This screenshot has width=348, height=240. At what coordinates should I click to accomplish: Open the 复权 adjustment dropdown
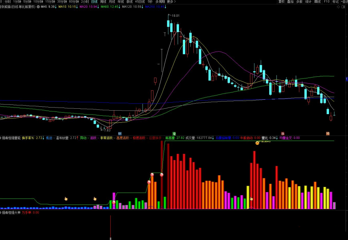pos(281,2)
